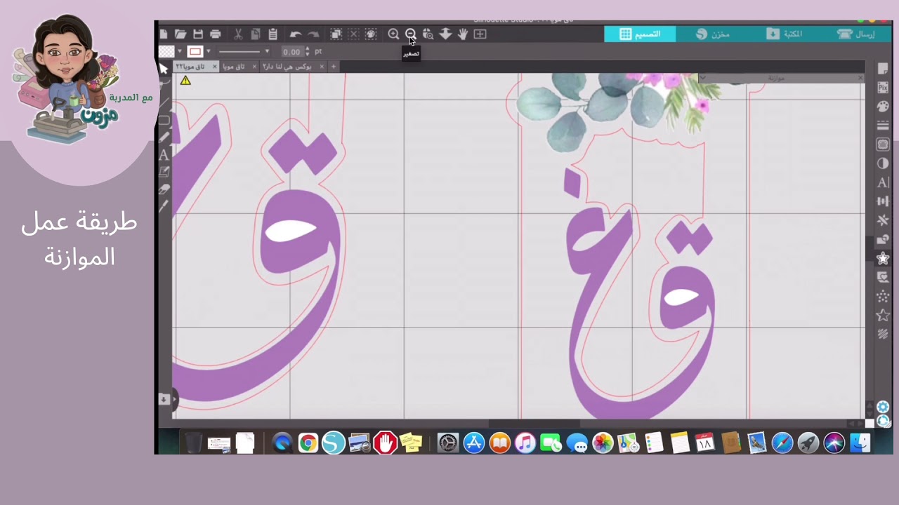Expand the fill color dropdown arrow

179,51
